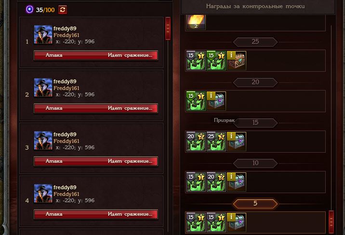Select the level 20 two-star reward under 10
345x235 pixels.
[x=216, y=182]
